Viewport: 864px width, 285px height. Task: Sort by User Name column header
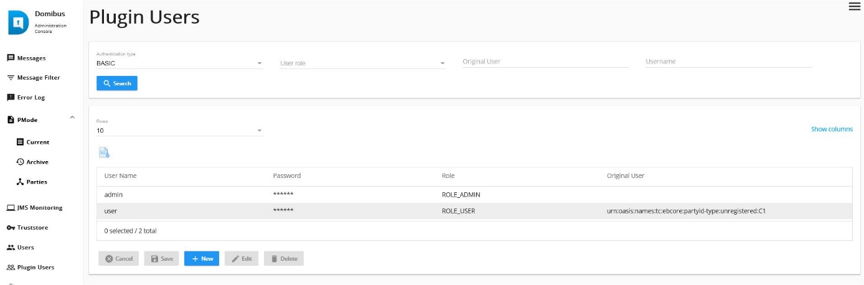tap(120, 175)
